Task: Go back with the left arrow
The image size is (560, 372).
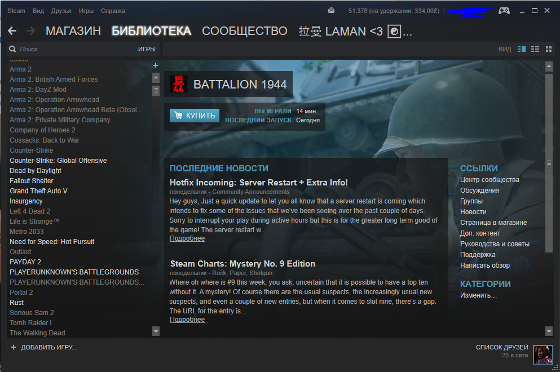Action: [x=12, y=31]
